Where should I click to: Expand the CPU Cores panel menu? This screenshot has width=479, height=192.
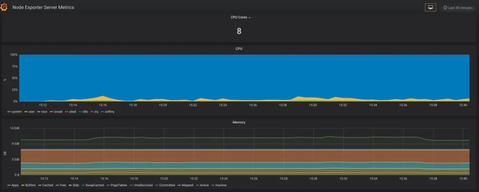pyautogui.click(x=240, y=17)
